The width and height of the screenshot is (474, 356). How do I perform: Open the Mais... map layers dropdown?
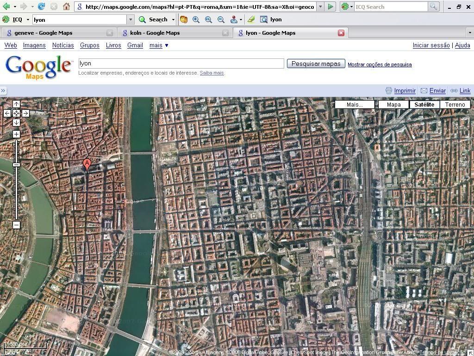[355, 104]
